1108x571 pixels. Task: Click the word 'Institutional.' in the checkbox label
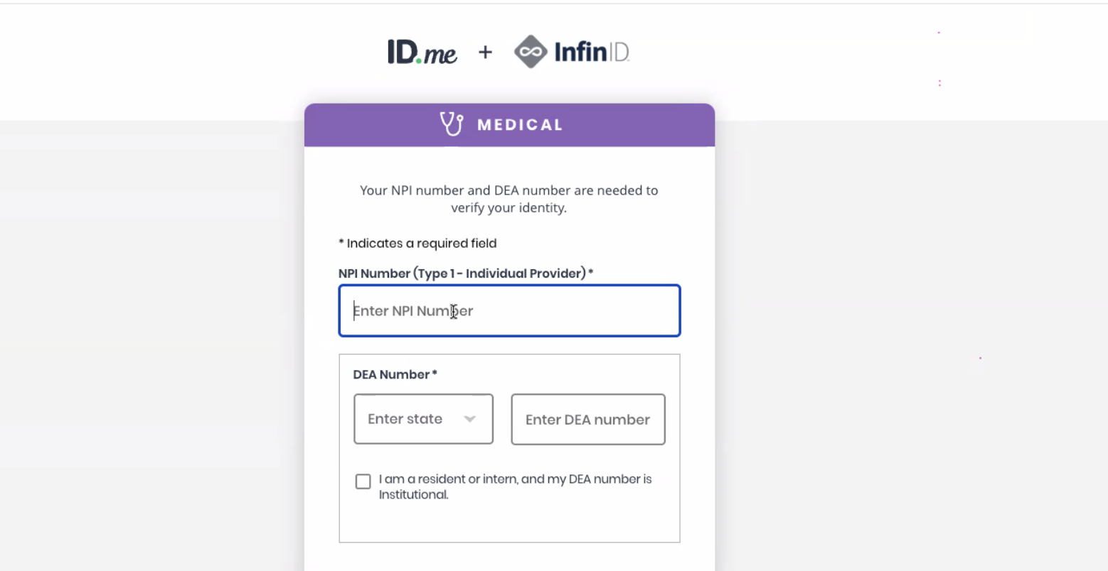[x=413, y=494]
